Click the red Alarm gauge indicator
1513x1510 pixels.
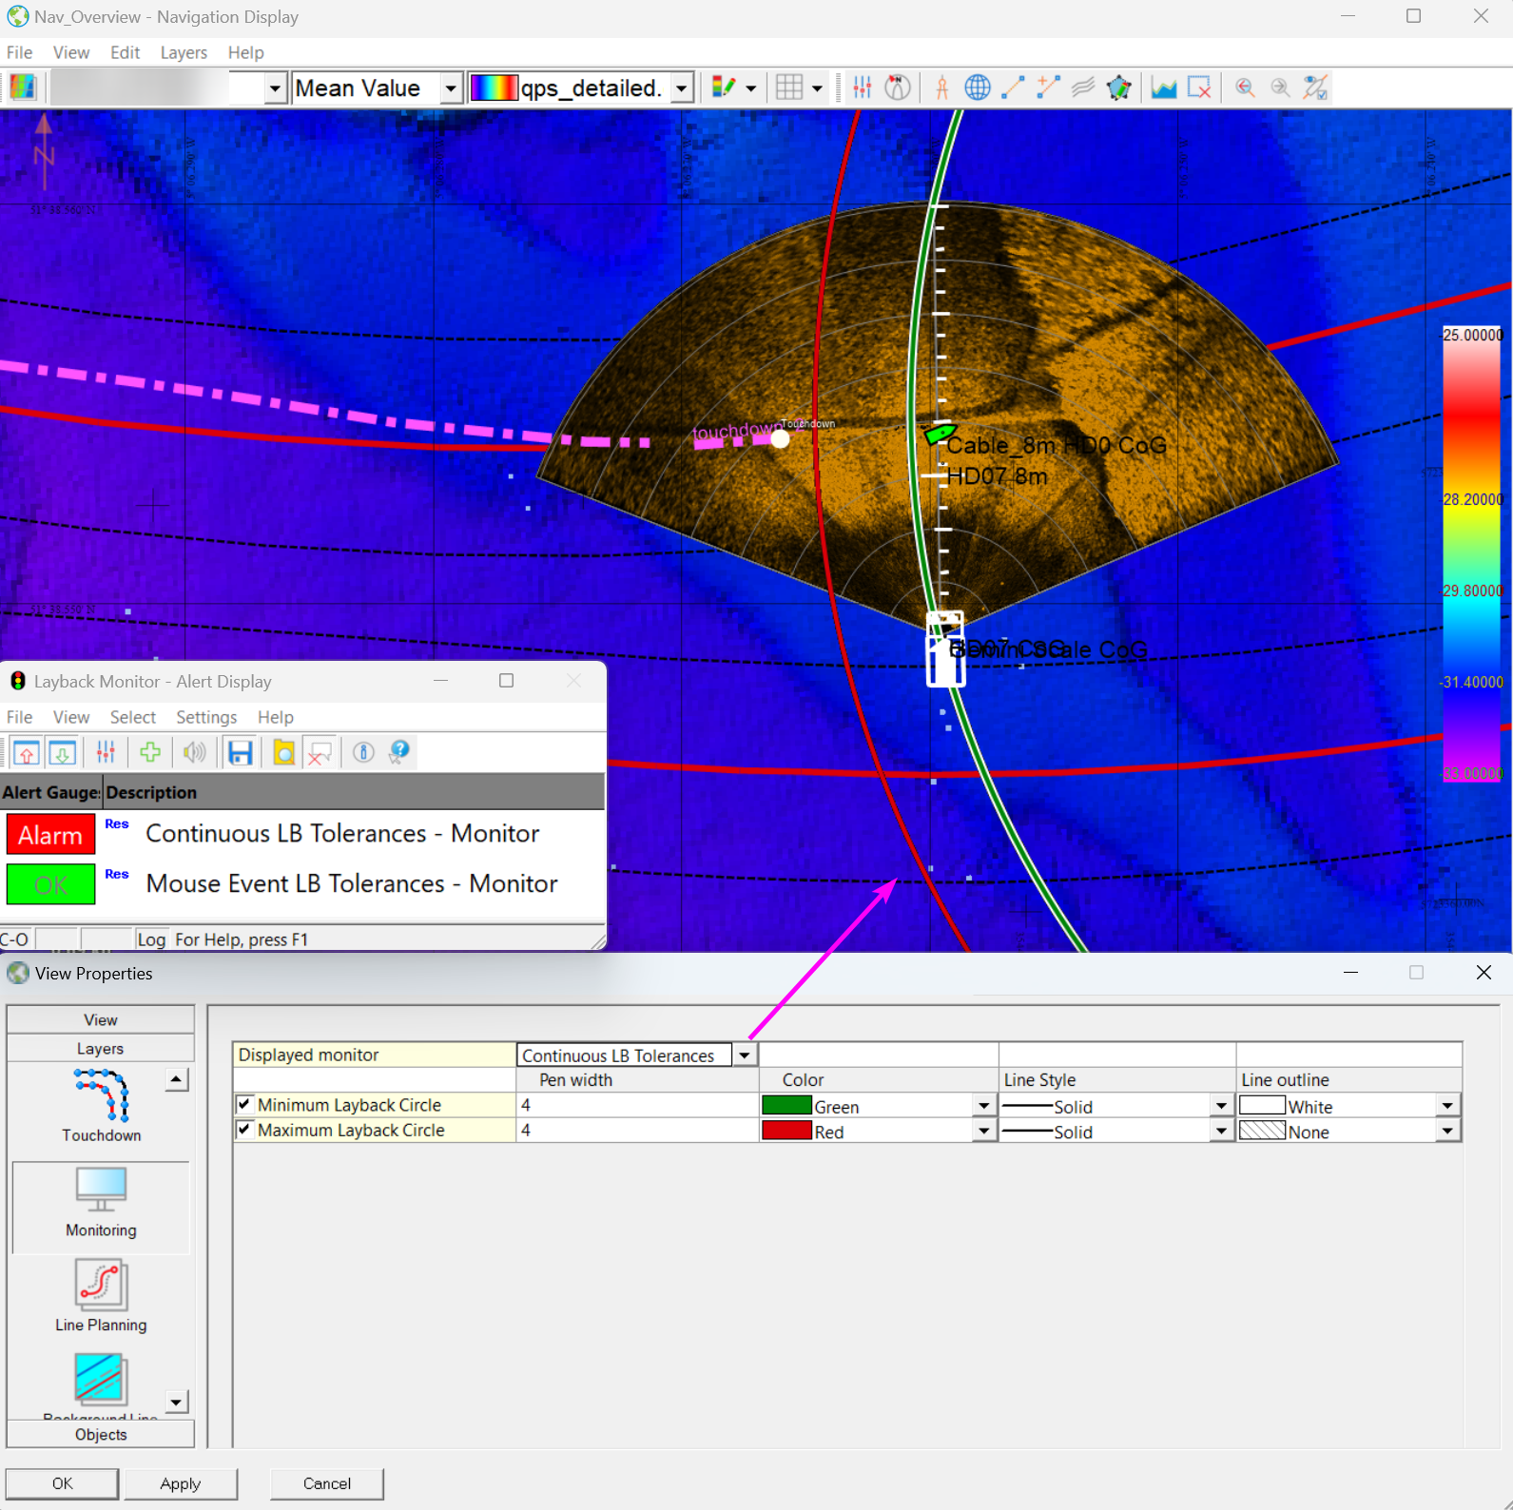point(50,835)
